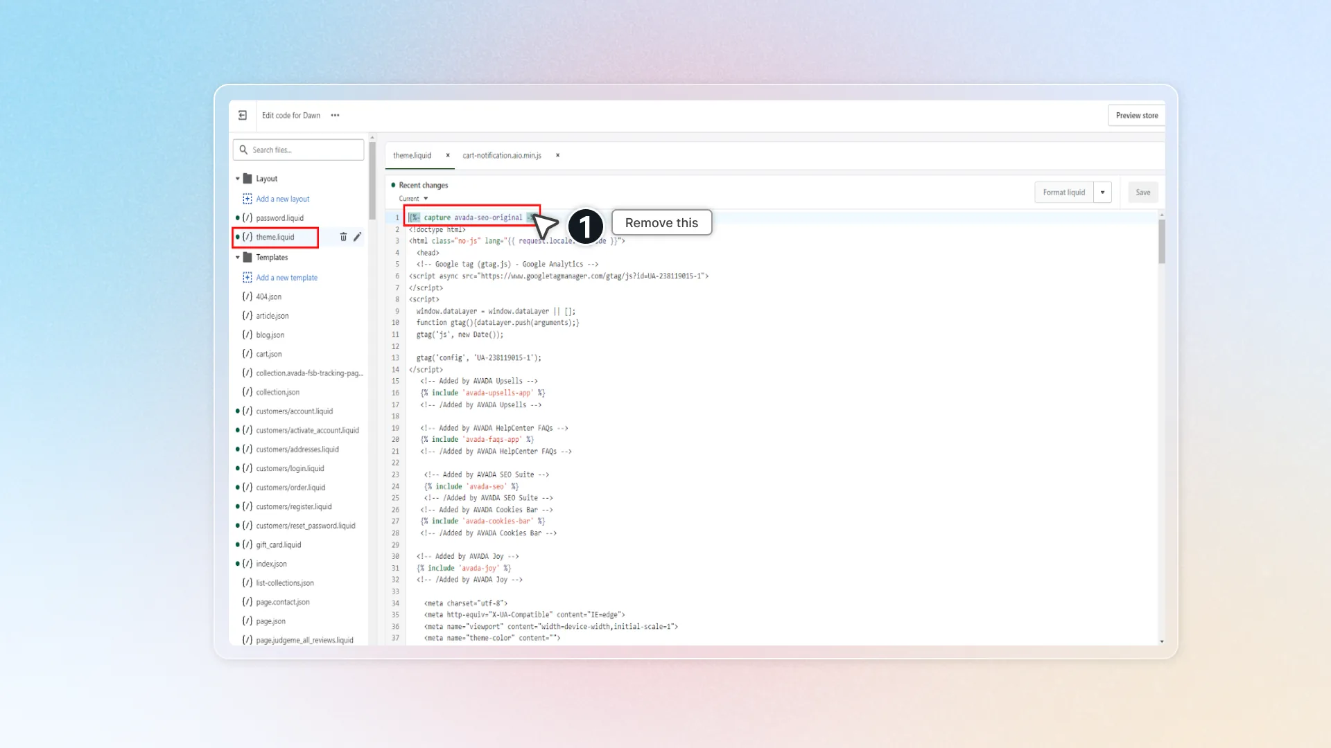Screen dimensions: 1331x748
Task: Click the Format liquid button
Action: click(1064, 193)
